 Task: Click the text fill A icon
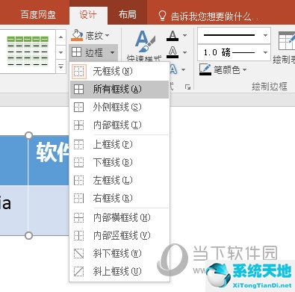pyautogui.click(x=173, y=36)
